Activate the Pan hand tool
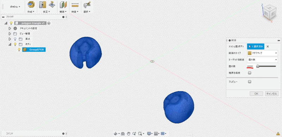282x137 pixels. (128, 134)
